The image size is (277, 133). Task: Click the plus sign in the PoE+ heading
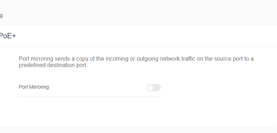13,36
